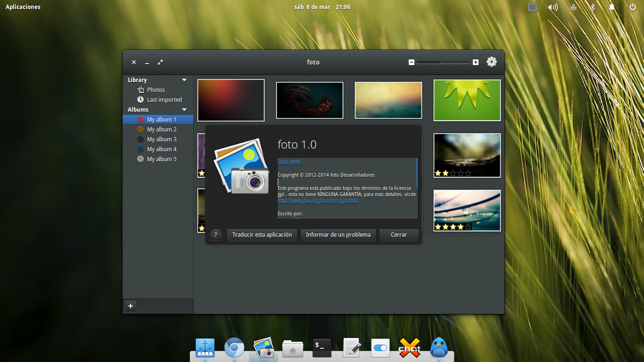Open the dark swirl artwork thumbnail
This screenshot has height=362, width=644.
coord(310,100)
